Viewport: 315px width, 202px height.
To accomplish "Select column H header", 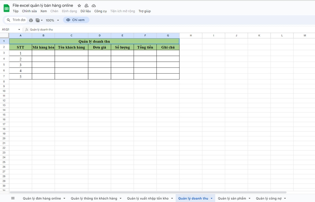I will click(x=191, y=35).
